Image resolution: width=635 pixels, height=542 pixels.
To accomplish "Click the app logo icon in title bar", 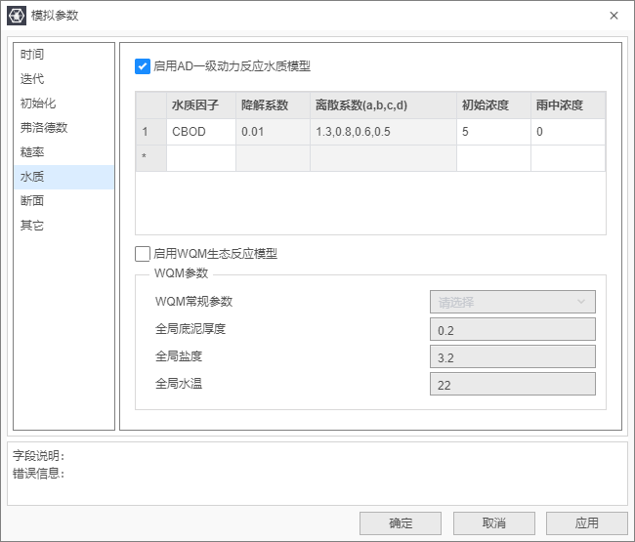I will [17, 16].
